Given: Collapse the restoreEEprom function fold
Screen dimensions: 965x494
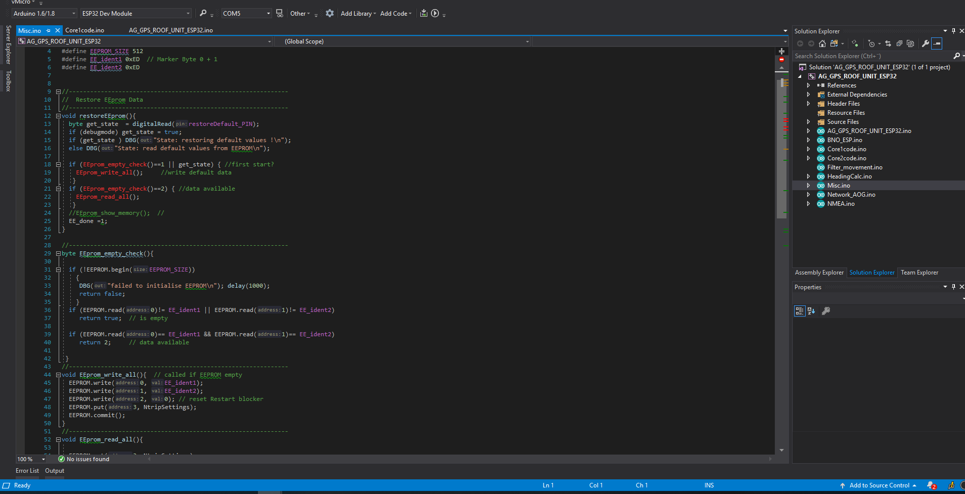Looking at the screenshot, I should (x=58, y=116).
